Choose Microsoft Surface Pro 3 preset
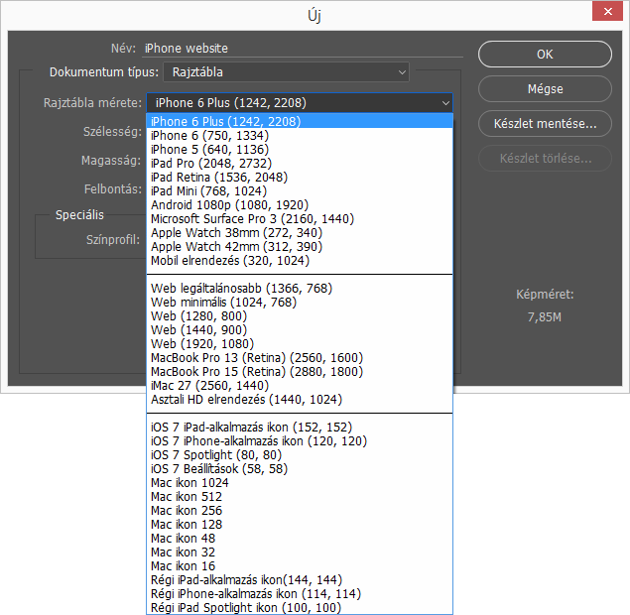 tap(300, 219)
